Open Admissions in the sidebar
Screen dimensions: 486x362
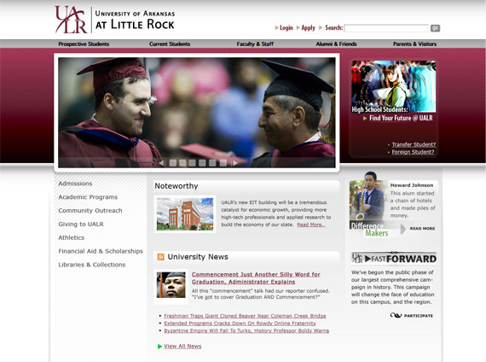[x=75, y=184]
